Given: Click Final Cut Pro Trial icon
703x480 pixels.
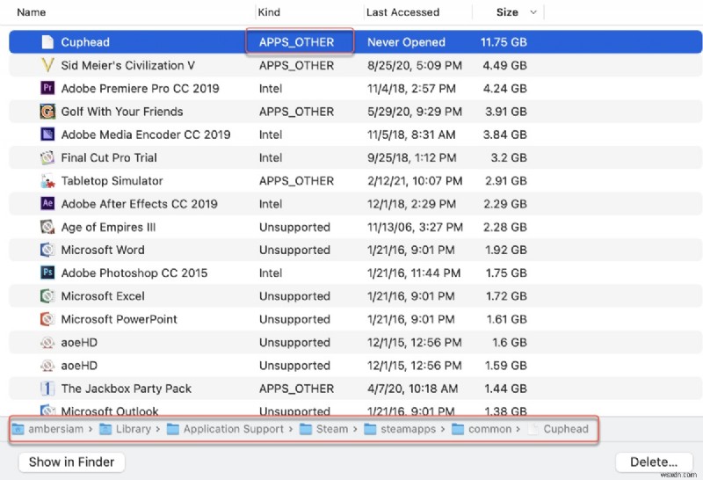Looking at the screenshot, I should tap(47, 158).
